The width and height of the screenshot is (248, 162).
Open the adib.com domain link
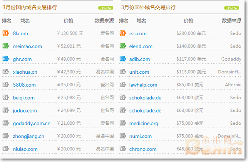[x=139, y=60]
